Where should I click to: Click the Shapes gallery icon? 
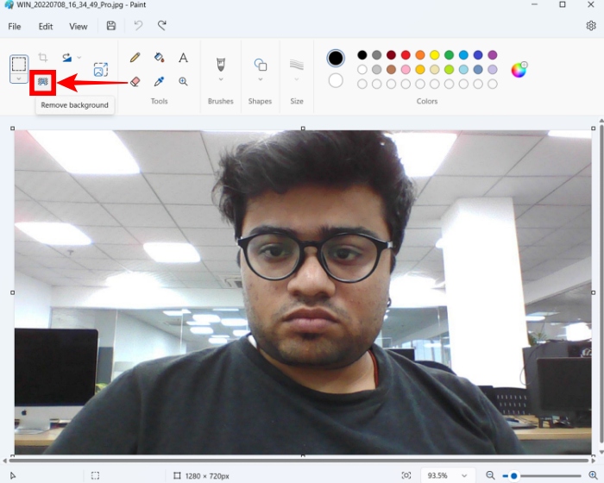[x=261, y=65]
